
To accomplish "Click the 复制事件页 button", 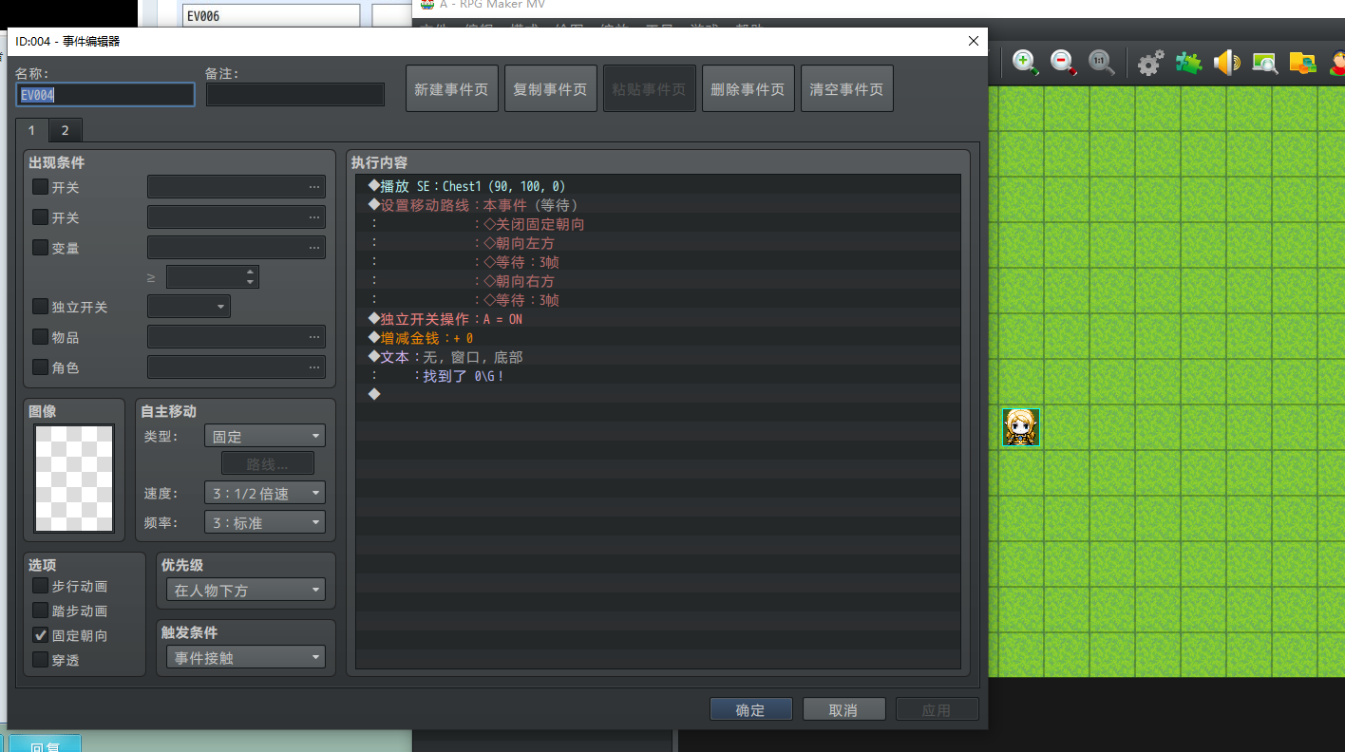I will pos(551,88).
